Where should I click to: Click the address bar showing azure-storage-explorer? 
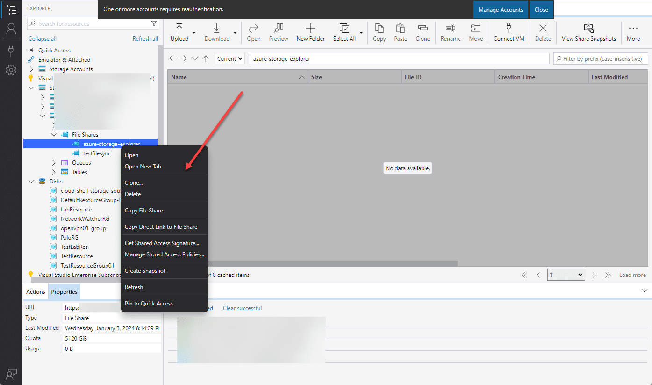pyautogui.click(x=399, y=58)
